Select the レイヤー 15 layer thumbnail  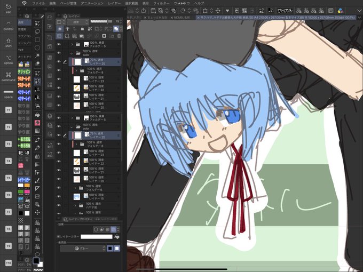coord(77,197)
